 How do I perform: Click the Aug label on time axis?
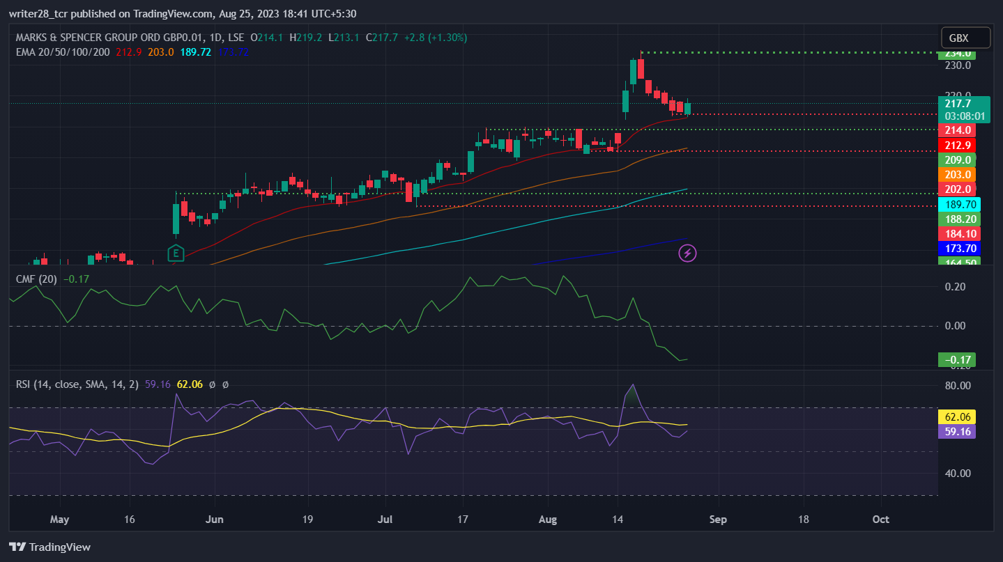[x=549, y=520]
